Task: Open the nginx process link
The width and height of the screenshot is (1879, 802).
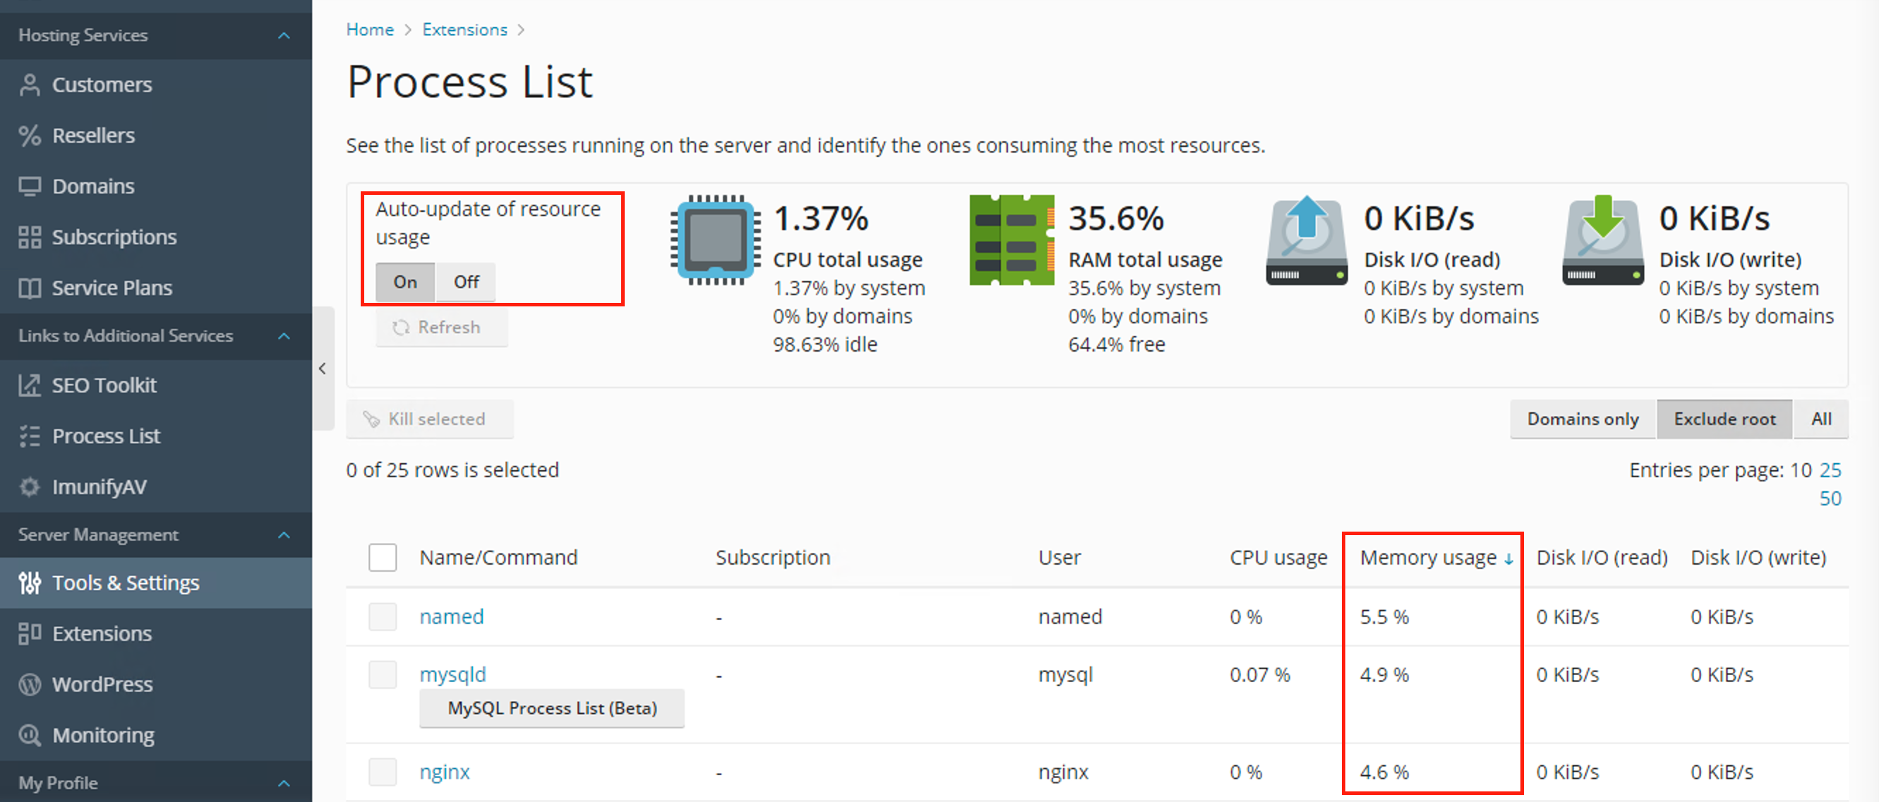Action: click(444, 772)
